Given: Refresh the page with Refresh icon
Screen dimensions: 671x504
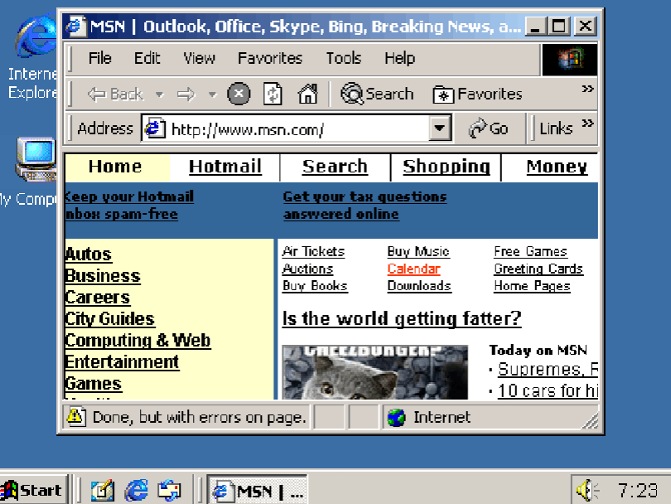Looking at the screenshot, I should click(273, 94).
